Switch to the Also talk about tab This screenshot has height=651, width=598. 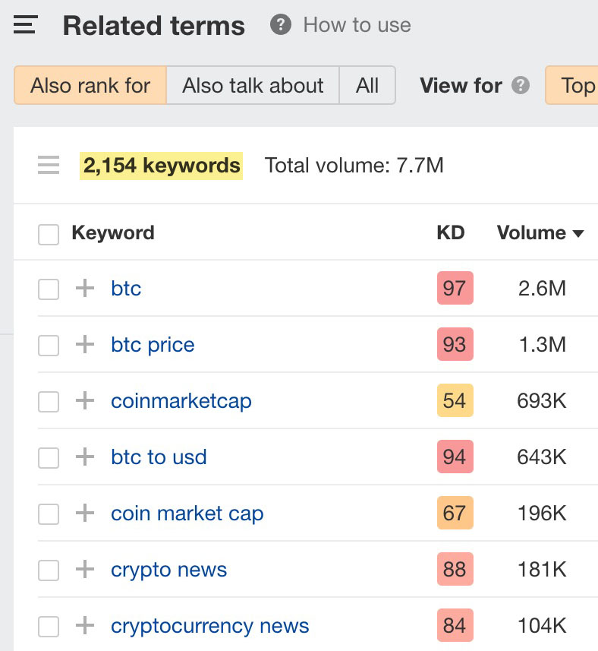coord(253,85)
